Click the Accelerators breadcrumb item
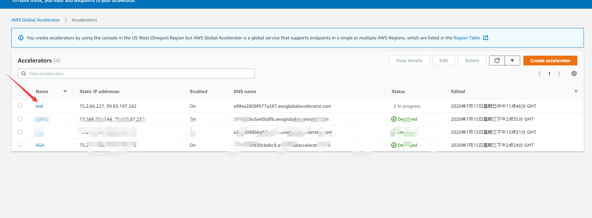 [x=84, y=20]
